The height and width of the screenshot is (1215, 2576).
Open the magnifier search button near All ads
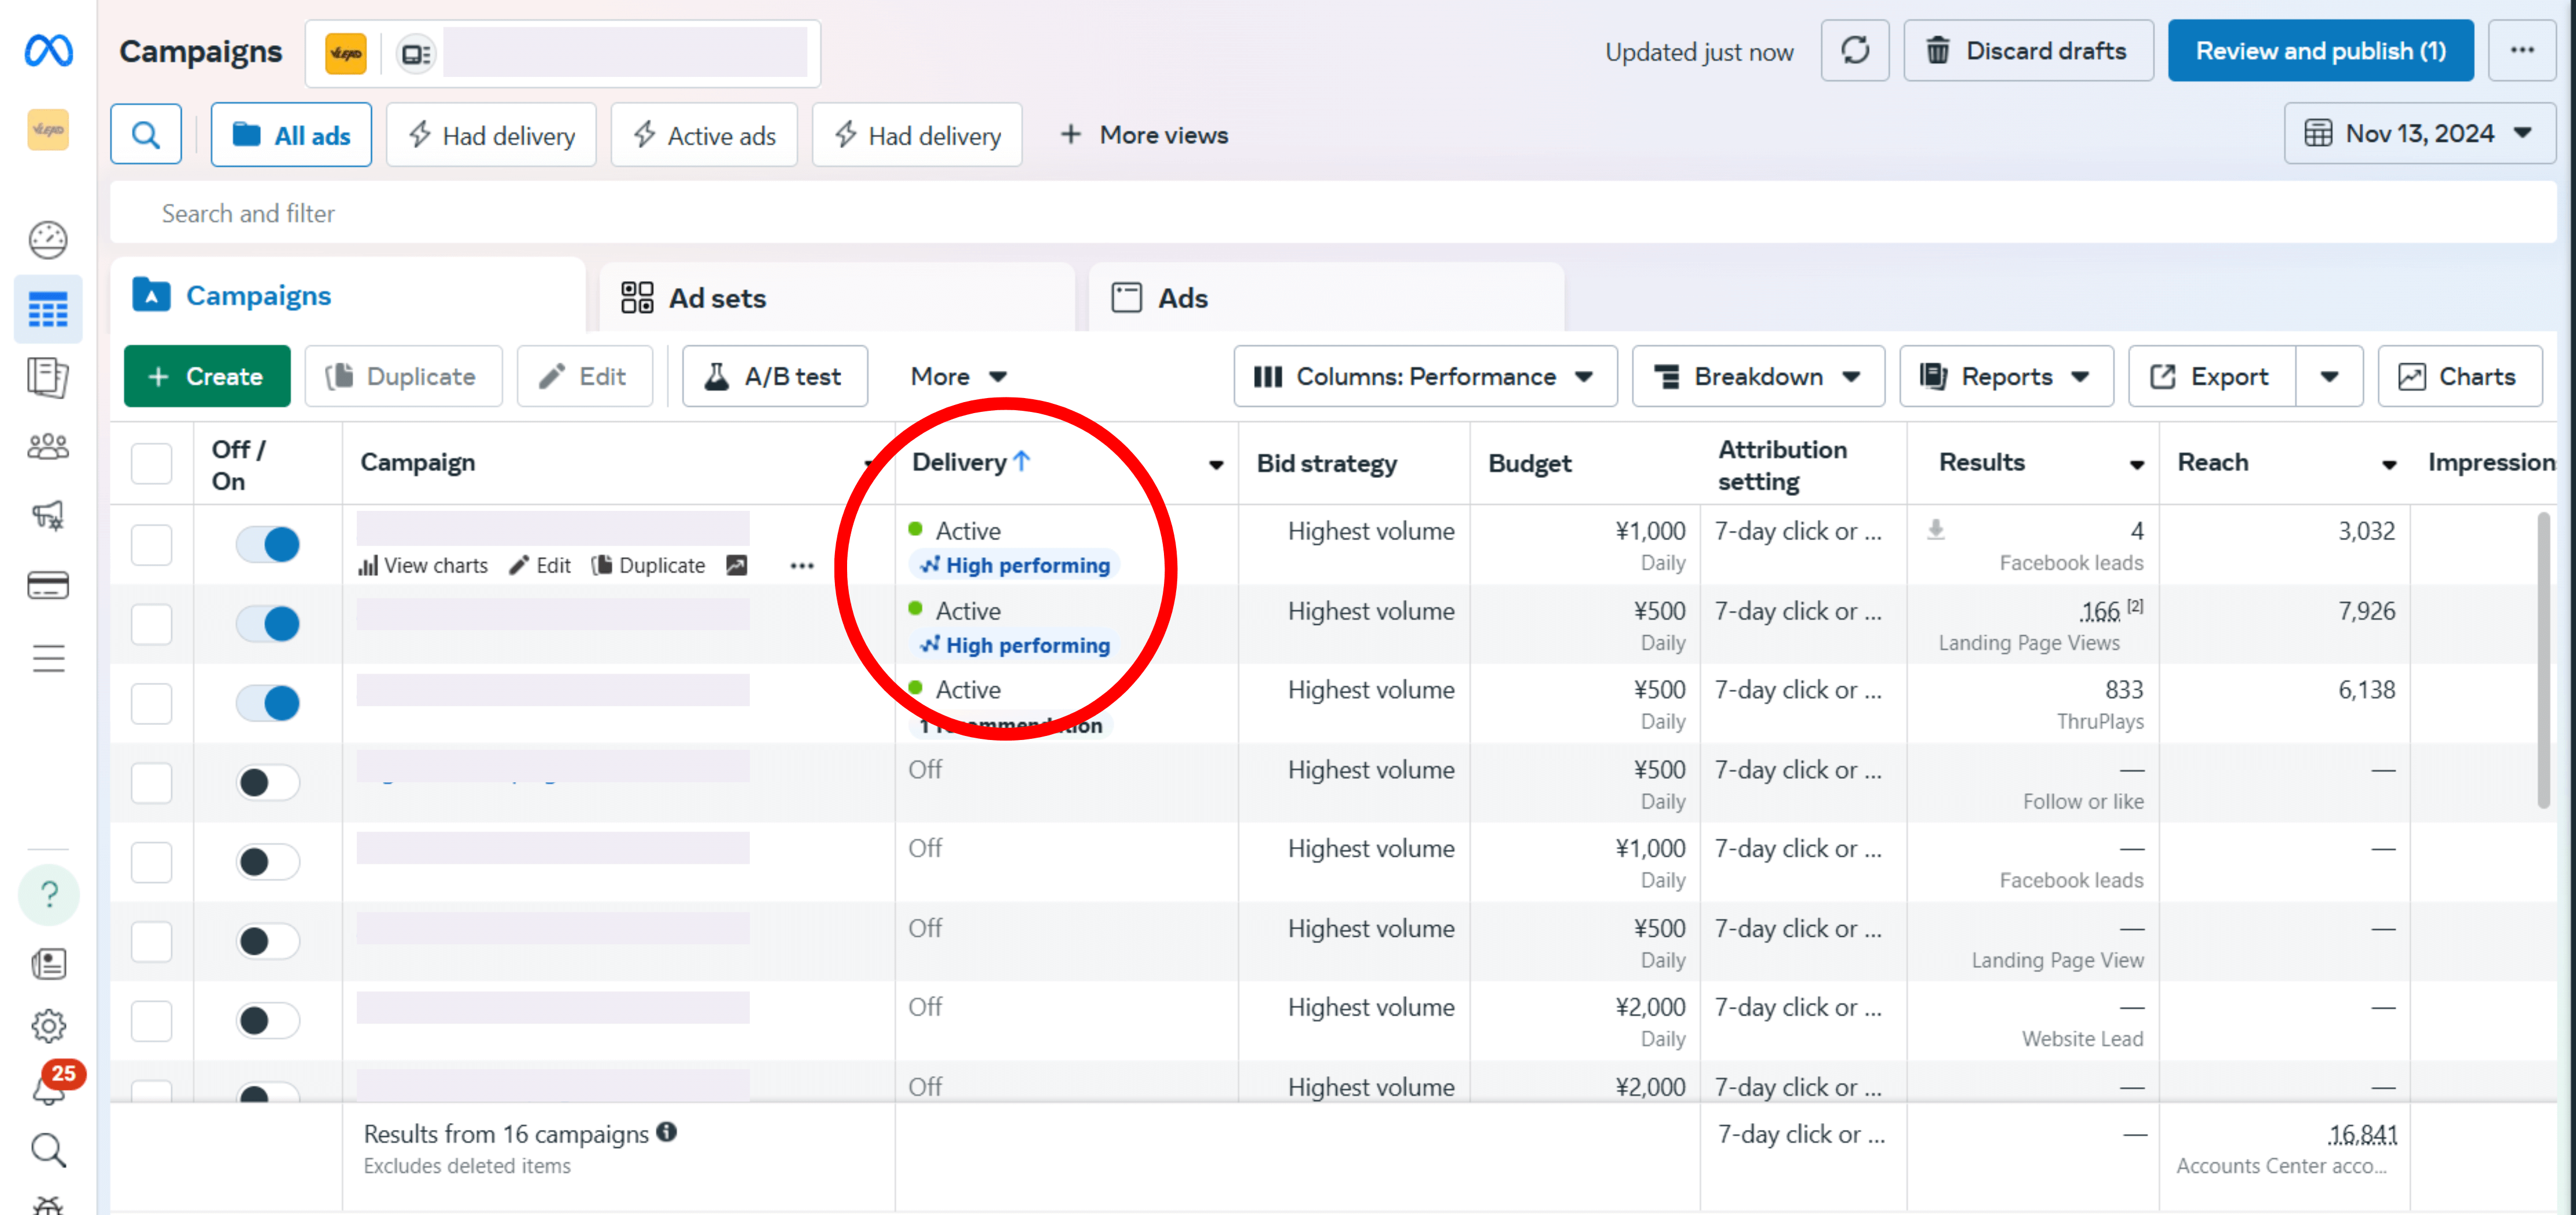146,134
